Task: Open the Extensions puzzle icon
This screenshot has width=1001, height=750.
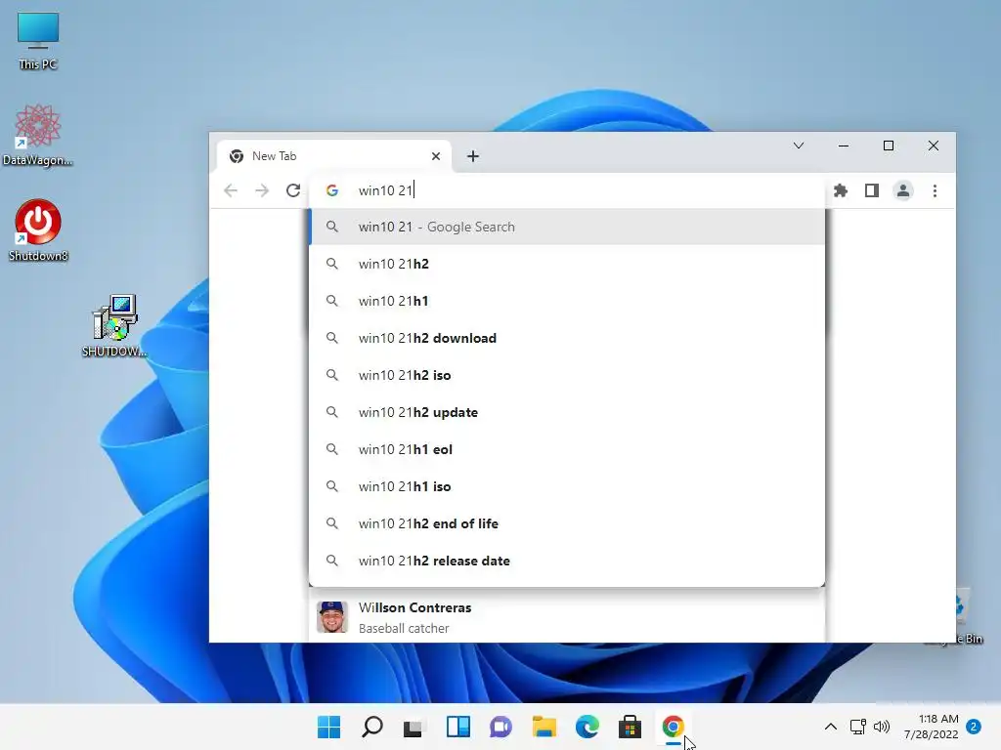Action: pos(841,190)
